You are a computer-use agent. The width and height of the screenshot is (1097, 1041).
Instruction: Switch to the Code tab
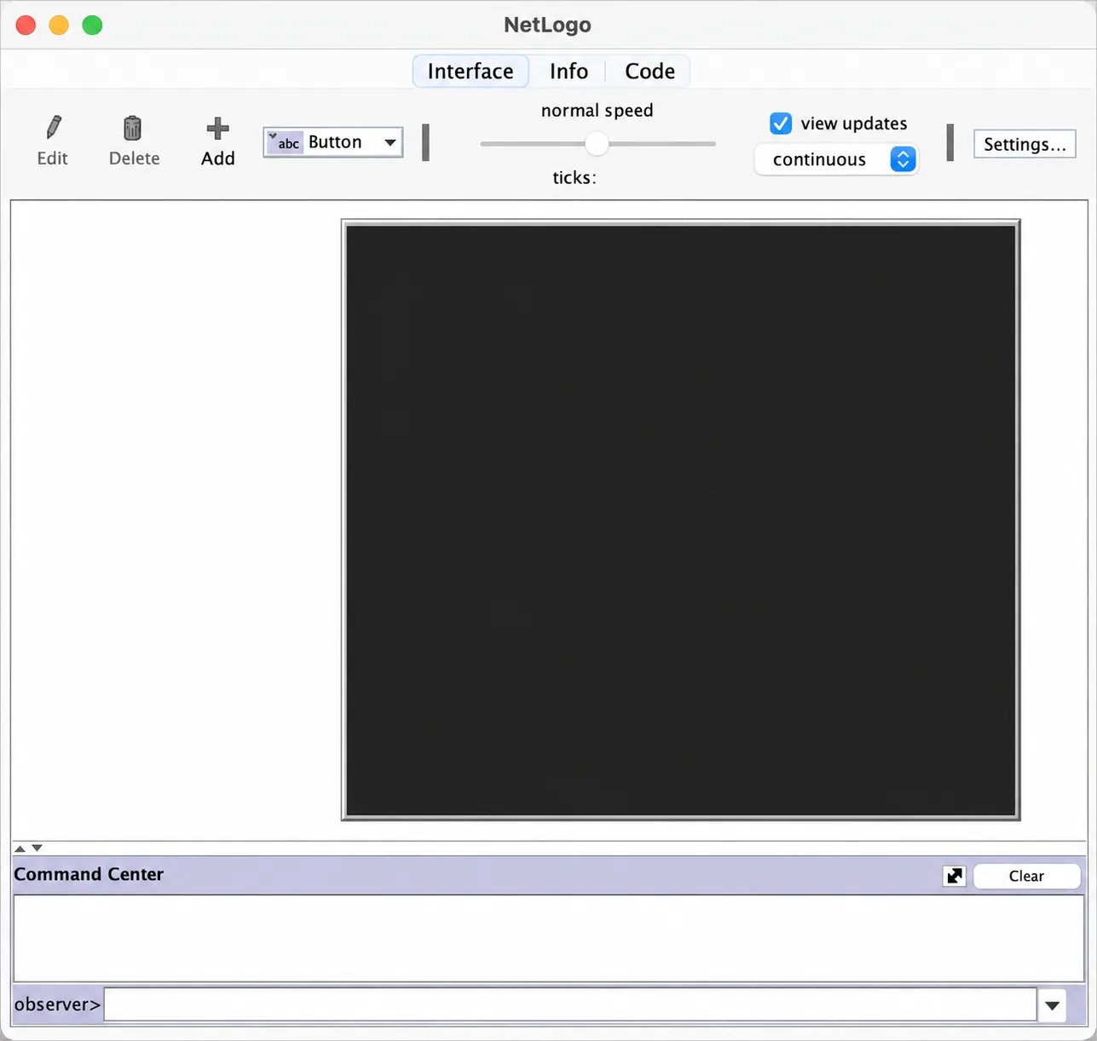tap(650, 71)
